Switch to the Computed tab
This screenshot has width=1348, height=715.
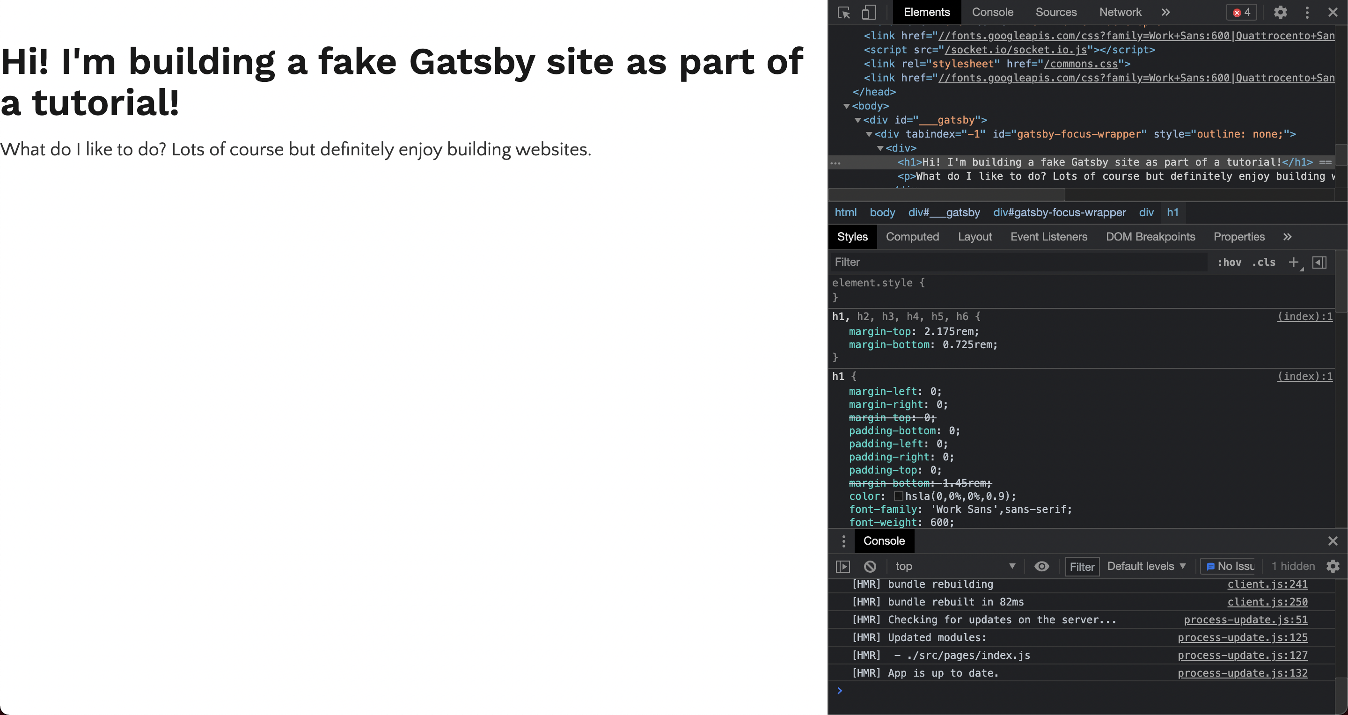coord(913,236)
